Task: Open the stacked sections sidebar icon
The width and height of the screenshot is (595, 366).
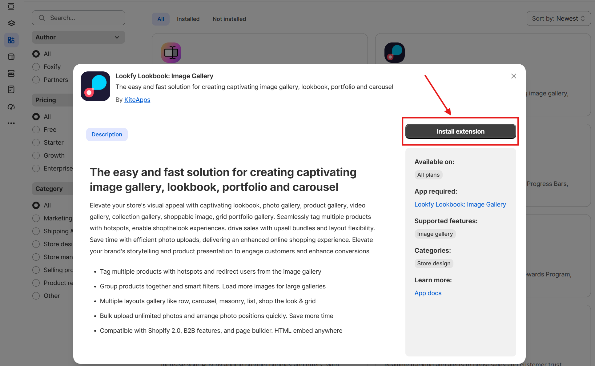Action: pyautogui.click(x=11, y=73)
